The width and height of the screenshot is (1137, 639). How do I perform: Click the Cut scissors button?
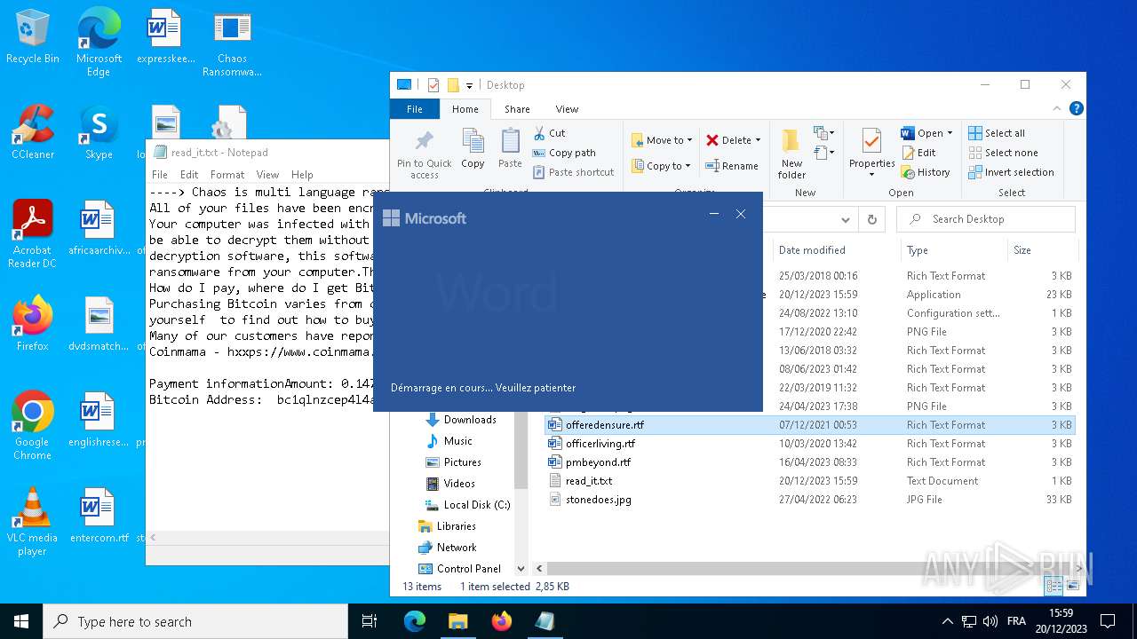pos(549,133)
